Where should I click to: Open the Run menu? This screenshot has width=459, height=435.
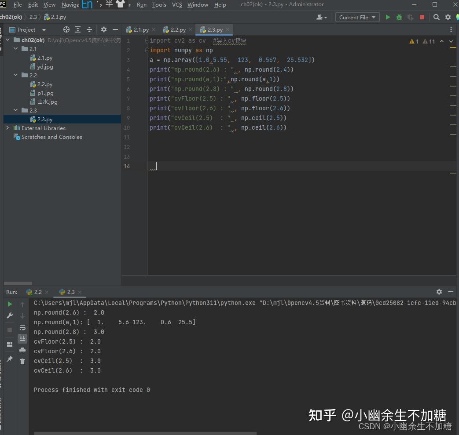tap(141, 5)
